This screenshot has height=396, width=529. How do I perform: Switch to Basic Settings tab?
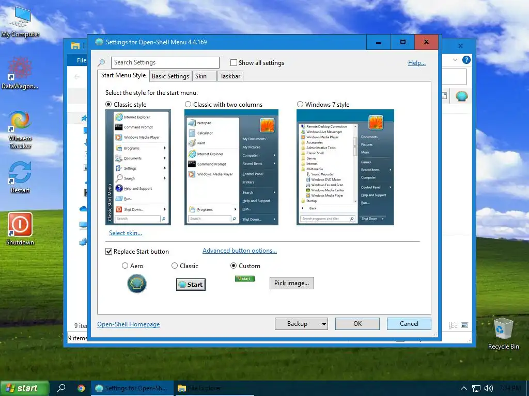click(x=170, y=76)
